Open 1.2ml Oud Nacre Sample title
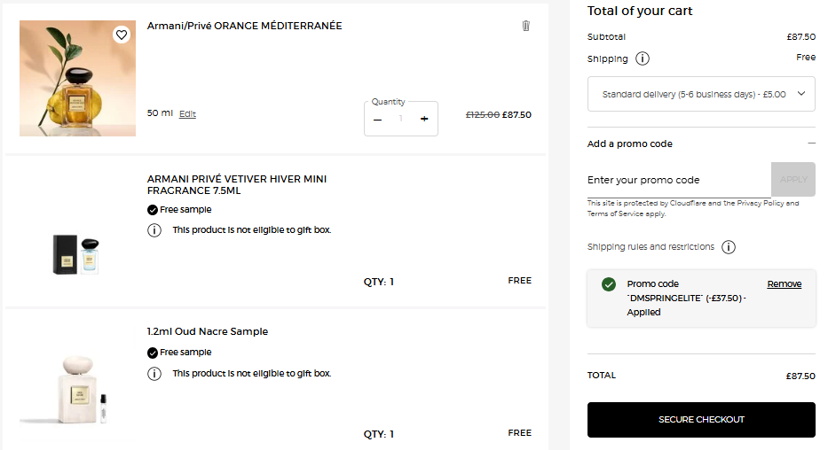This screenshot has width=828, height=450. coord(208,331)
